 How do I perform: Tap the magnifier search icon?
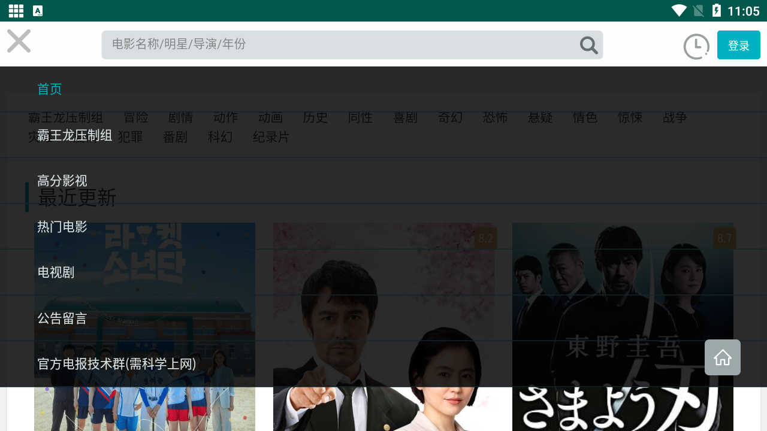point(588,45)
